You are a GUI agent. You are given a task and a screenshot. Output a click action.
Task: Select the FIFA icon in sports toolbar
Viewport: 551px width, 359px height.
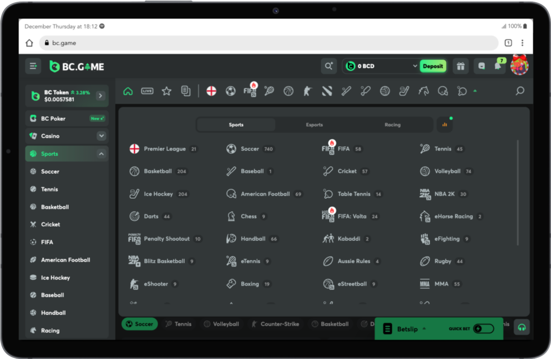click(x=250, y=90)
